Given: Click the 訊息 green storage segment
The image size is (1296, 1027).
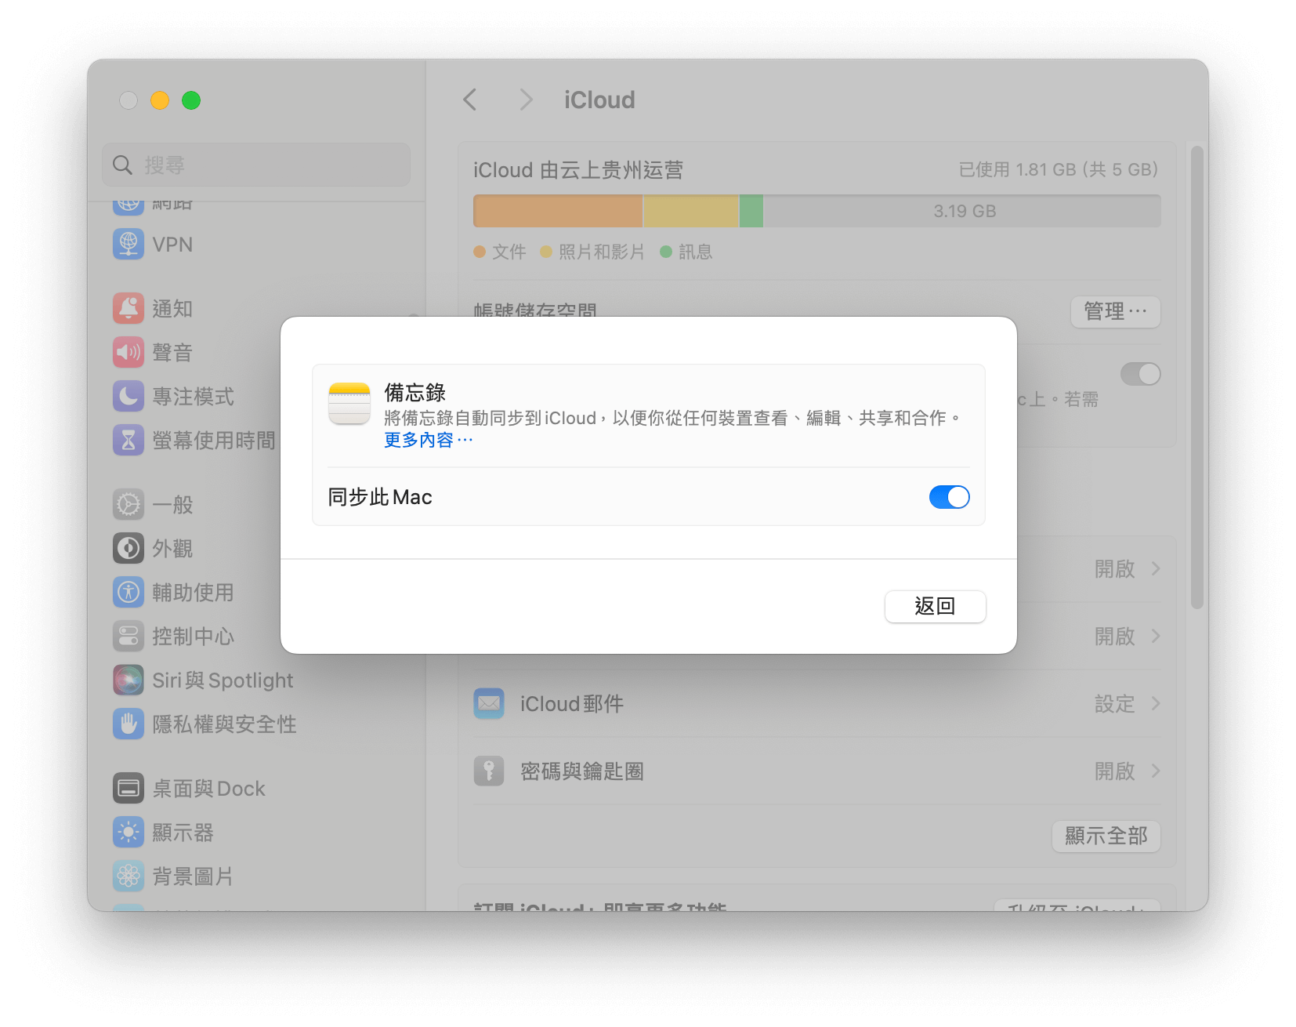Looking at the screenshot, I should point(751,211).
